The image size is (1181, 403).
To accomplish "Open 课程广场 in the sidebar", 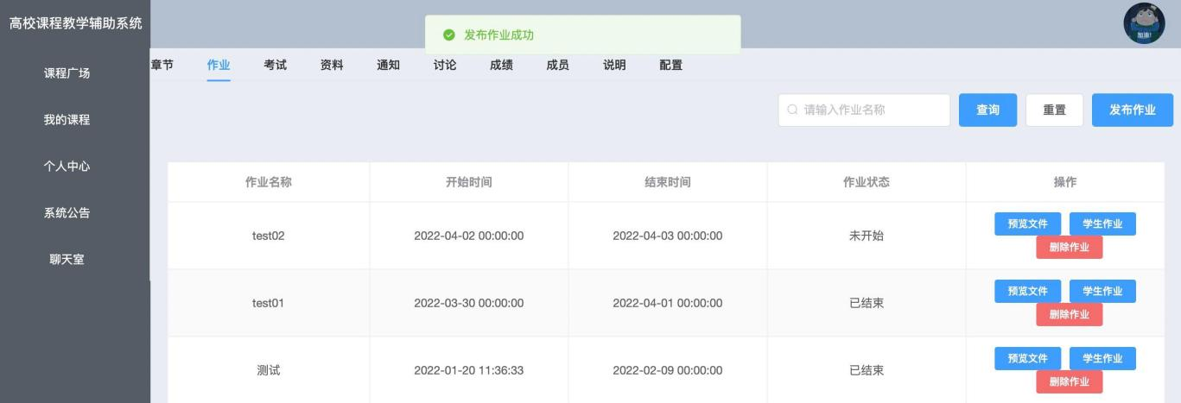I will coord(67,73).
